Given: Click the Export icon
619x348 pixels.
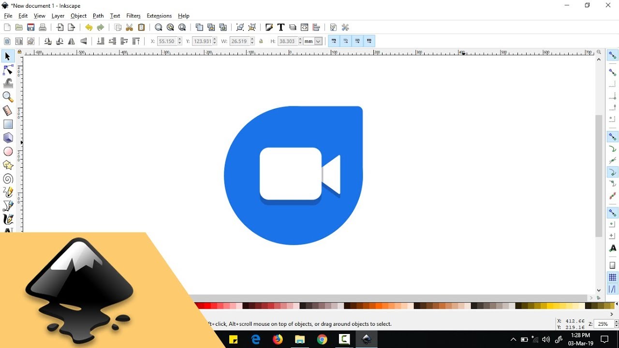Looking at the screenshot, I should click(72, 28).
